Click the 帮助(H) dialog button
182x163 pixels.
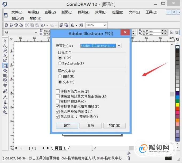pos(114,126)
